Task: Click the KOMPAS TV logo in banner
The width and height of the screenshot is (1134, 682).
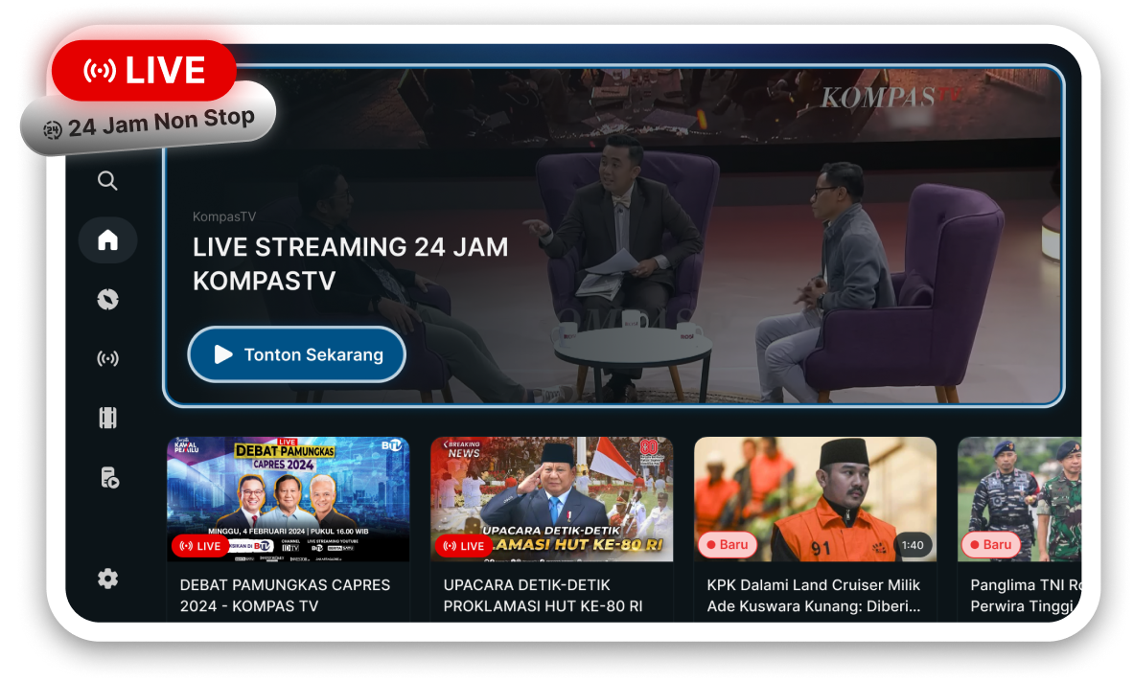Action: [x=891, y=97]
